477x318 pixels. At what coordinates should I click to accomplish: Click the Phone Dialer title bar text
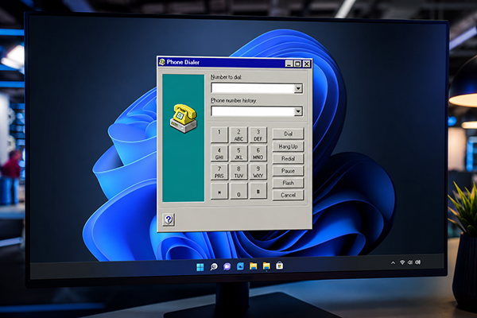coord(183,62)
